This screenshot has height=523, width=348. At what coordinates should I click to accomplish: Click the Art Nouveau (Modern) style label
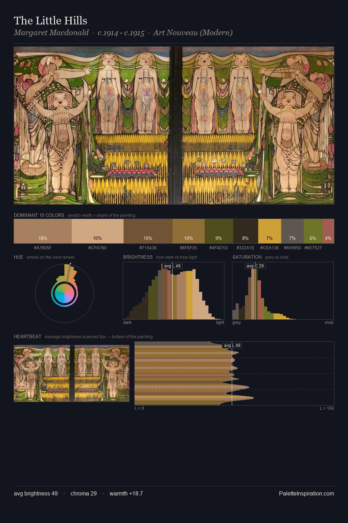pyautogui.click(x=193, y=33)
